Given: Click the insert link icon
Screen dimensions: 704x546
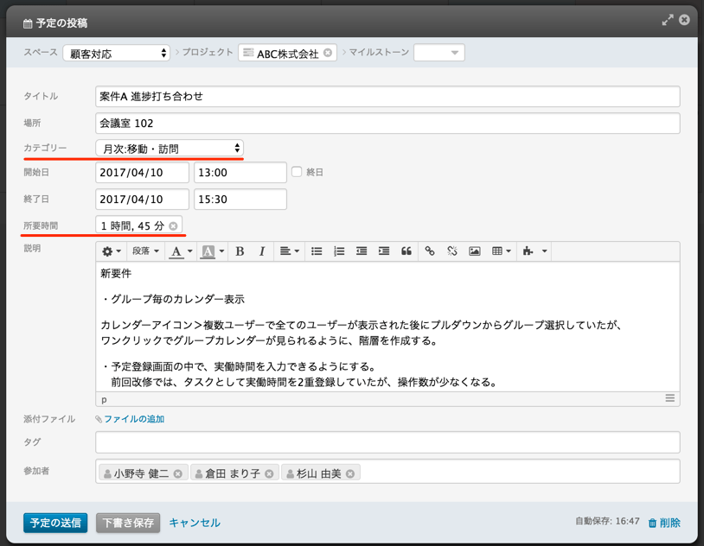Looking at the screenshot, I should pyautogui.click(x=430, y=251).
